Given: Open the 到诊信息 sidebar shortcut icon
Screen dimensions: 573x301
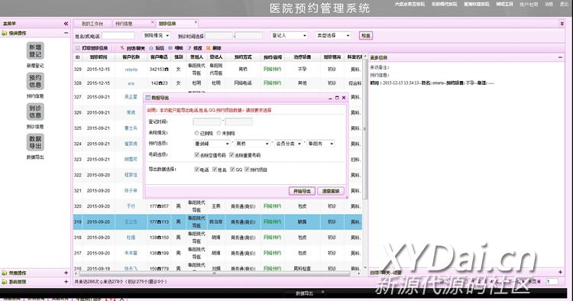Looking at the screenshot, I should pyautogui.click(x=35, y=112).
